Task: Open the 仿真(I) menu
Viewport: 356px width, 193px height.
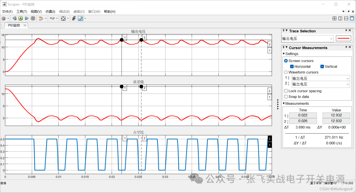Action: pyautogui.click(x=50, y=11)
